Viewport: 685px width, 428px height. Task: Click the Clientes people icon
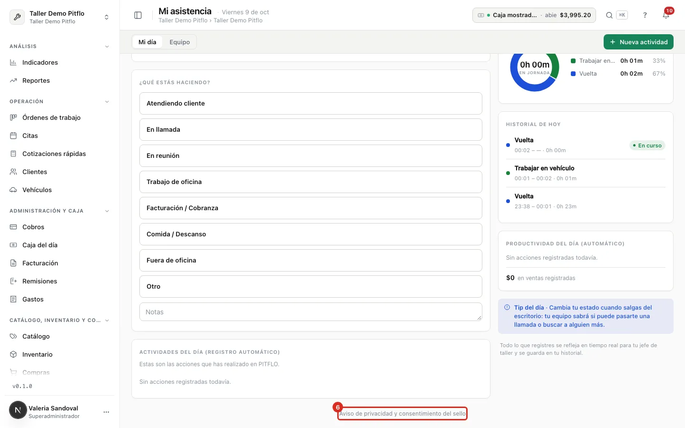13,172
